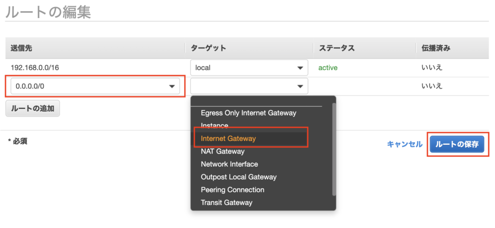Select Transit Gateway option
The width and height of the screenshot is (495, 228).
[226, 202]
